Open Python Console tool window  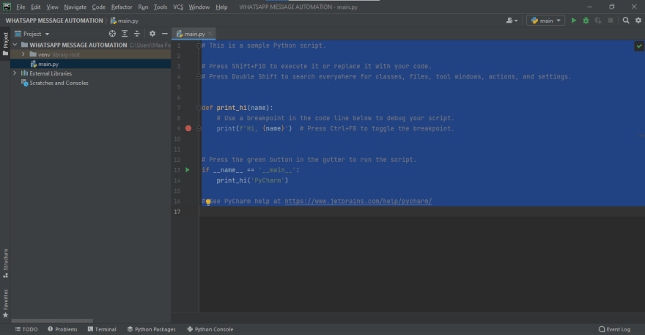pos(210,329)
